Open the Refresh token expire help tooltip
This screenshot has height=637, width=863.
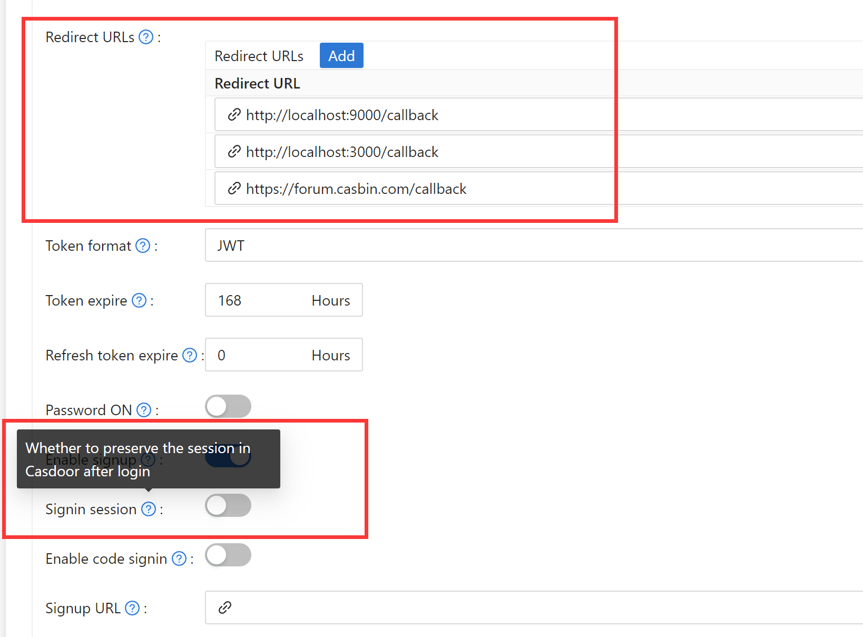coord(189,355)
